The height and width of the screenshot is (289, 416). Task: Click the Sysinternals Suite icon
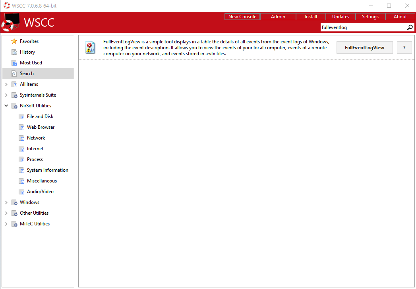tap(14, 95)
